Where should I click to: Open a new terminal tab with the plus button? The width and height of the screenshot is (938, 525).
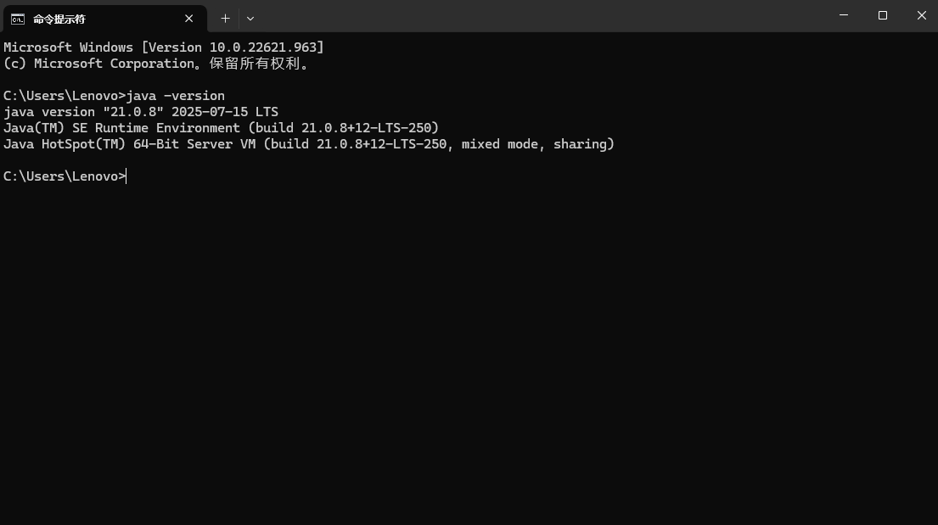225,18
